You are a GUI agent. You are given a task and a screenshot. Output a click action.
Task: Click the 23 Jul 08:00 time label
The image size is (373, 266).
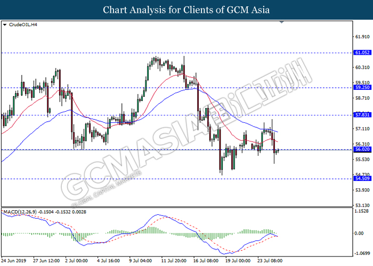pyautogui.click(x=270, y=261)
